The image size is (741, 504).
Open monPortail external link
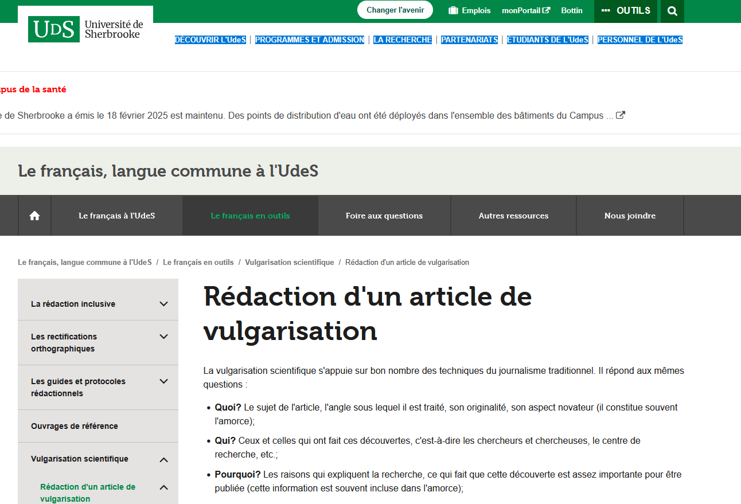click(x=525, y=10)
